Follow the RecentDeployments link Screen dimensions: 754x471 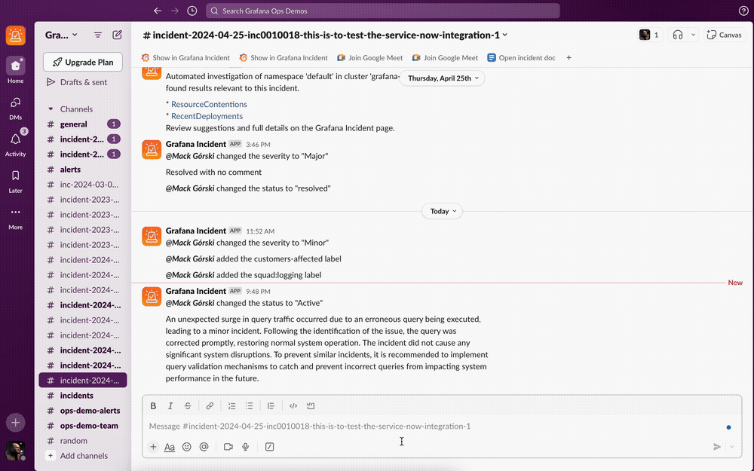click(x=207, y=116)
